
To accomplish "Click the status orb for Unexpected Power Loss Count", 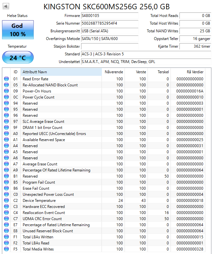I will tap(6, 194).
